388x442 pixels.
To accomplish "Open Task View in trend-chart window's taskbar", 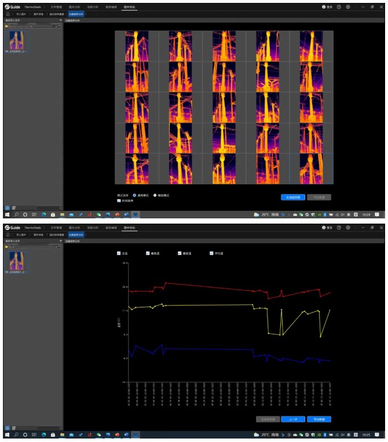I will 34,435.
